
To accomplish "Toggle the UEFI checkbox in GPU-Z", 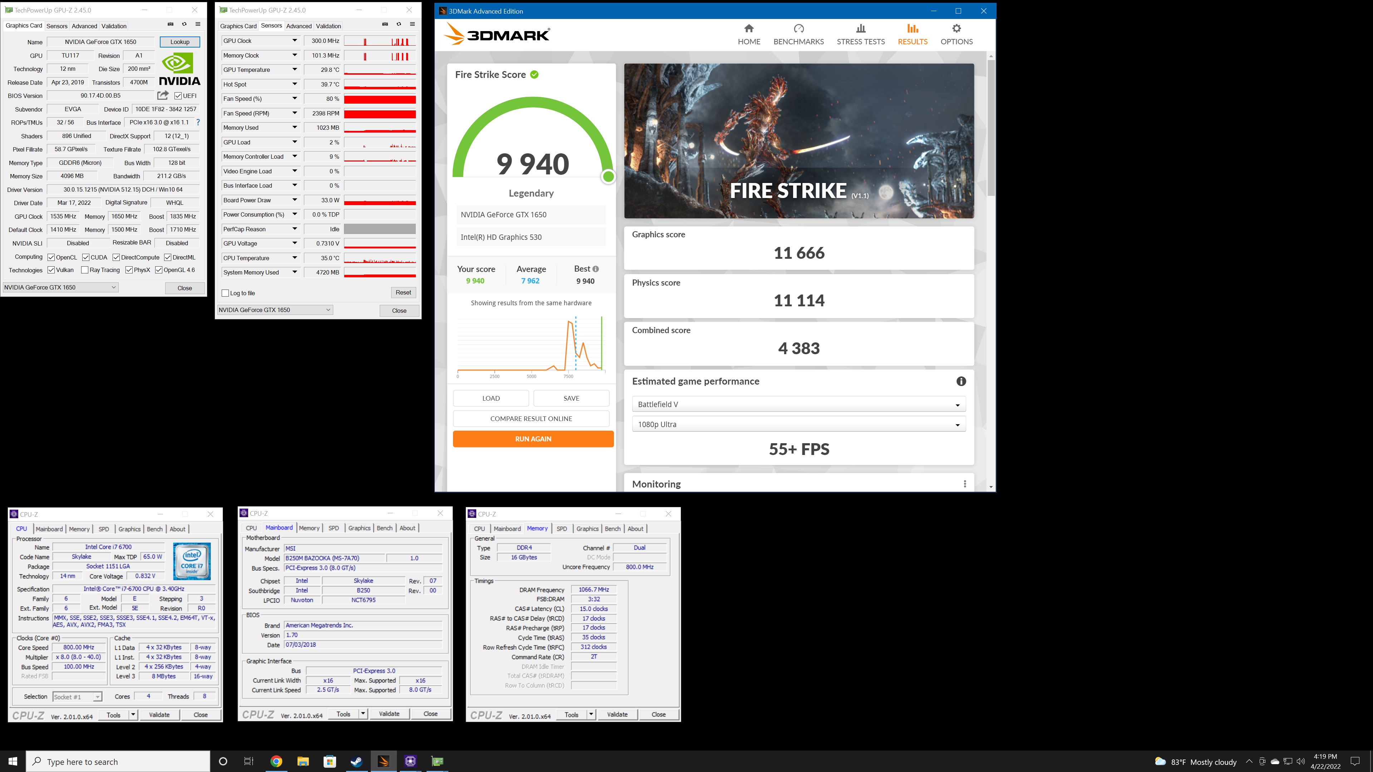I will [178, 96].
